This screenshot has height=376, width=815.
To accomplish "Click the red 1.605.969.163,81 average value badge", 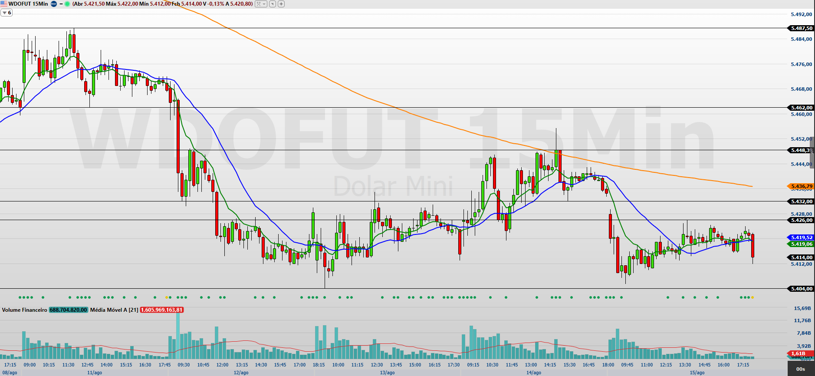I will tap(162, 310).
